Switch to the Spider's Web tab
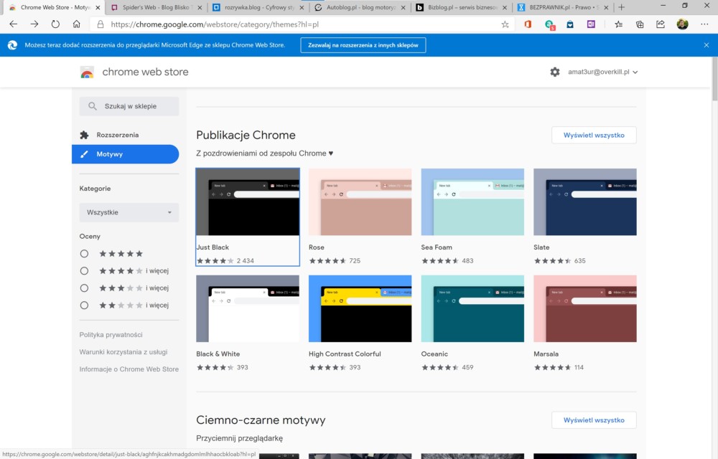Image resolution: width=718 pixels, height=459 pixels. click(156, 7)
